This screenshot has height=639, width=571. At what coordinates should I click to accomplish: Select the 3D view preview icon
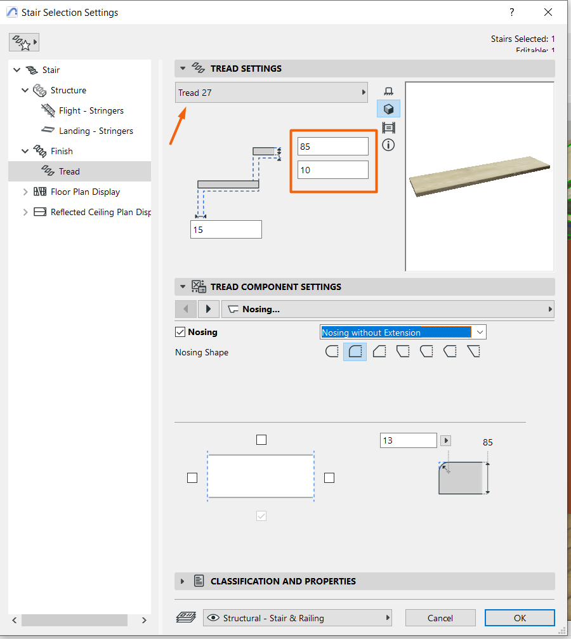pos(388,109)
